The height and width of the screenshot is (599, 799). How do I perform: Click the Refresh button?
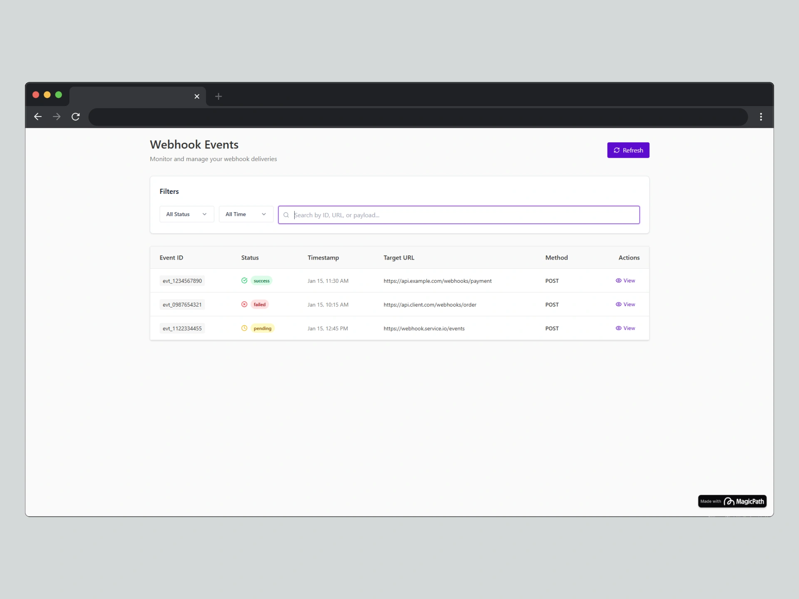coord(628,150)
